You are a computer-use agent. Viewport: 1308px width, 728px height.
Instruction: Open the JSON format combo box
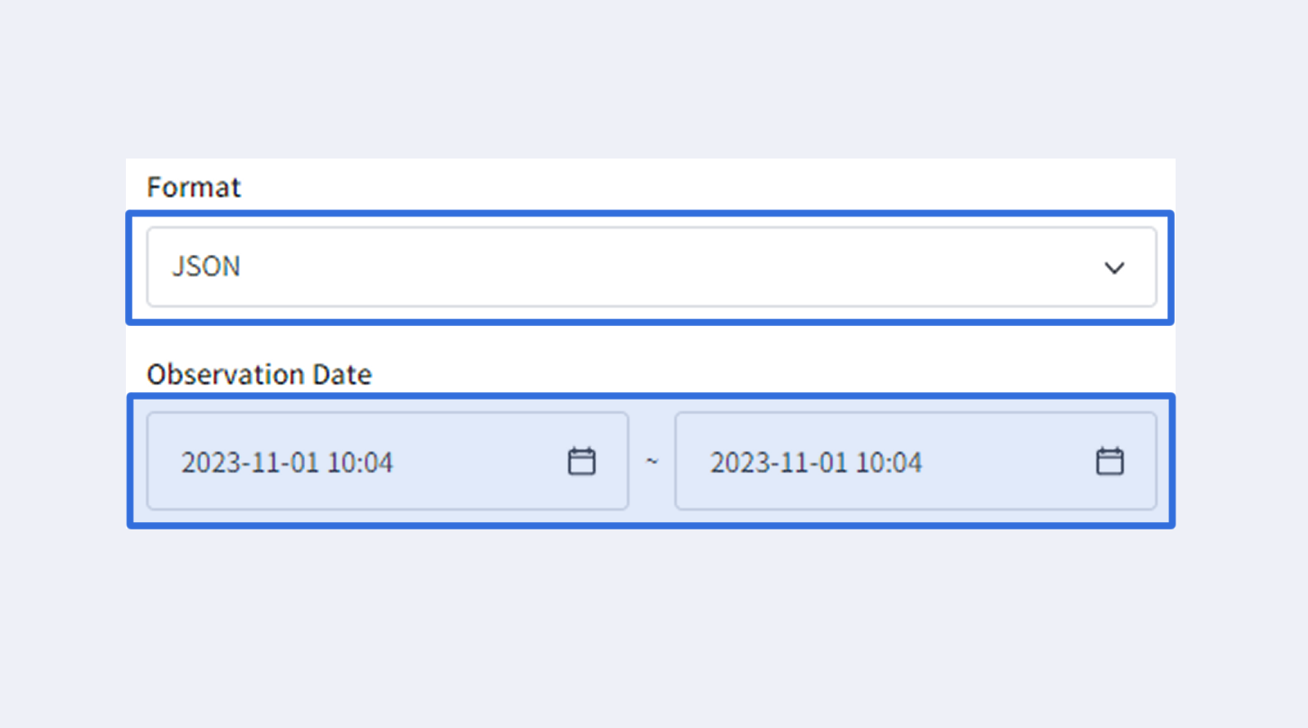click(652, 267)
